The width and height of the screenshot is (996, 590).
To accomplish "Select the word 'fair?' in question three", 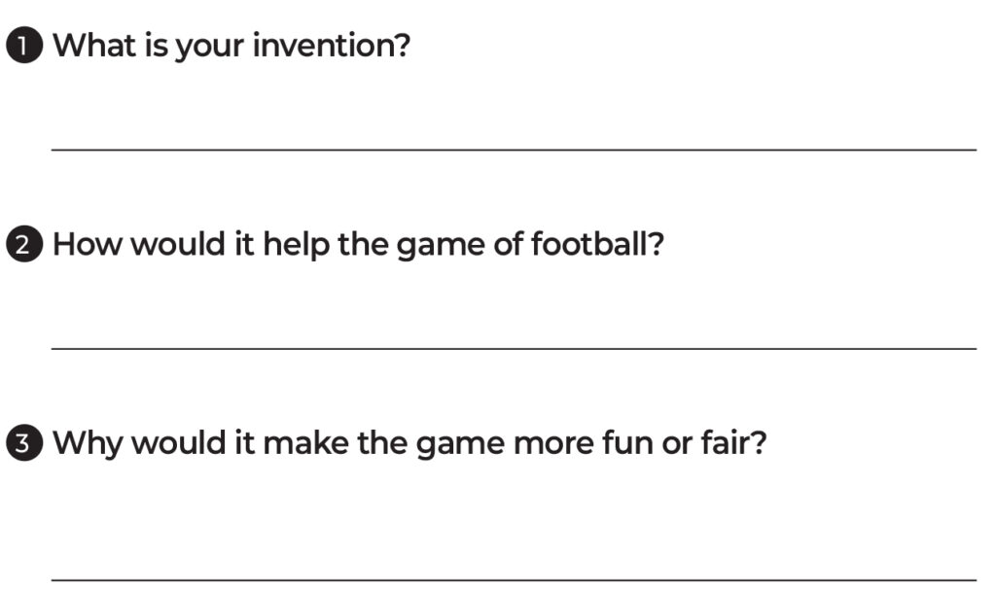I will (x=733, y=442).
